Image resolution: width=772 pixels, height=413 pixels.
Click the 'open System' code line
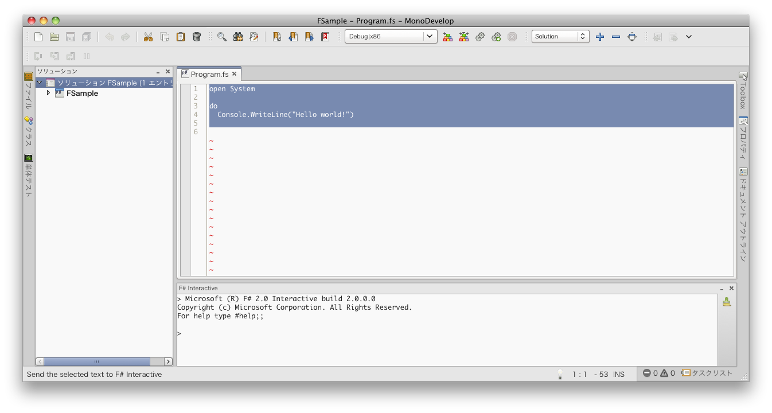pyautogui.click(x=232, y=89)
